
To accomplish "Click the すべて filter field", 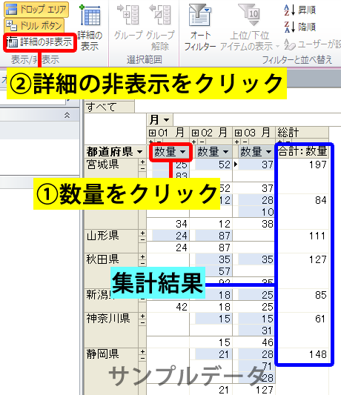I will click(109, 107).
